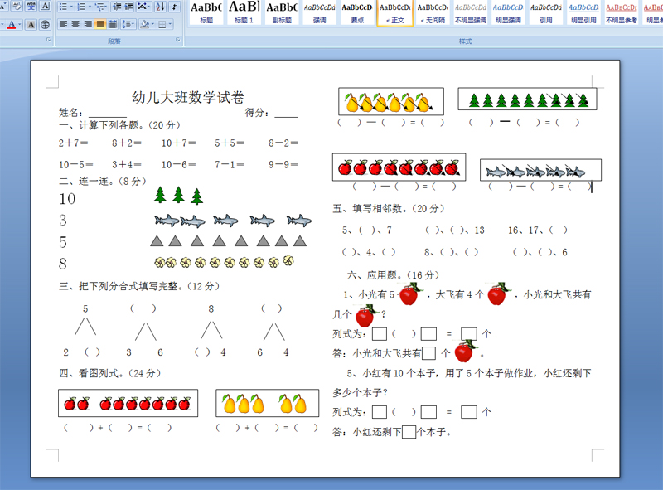Apply the 强调 style

click(319, 12)
